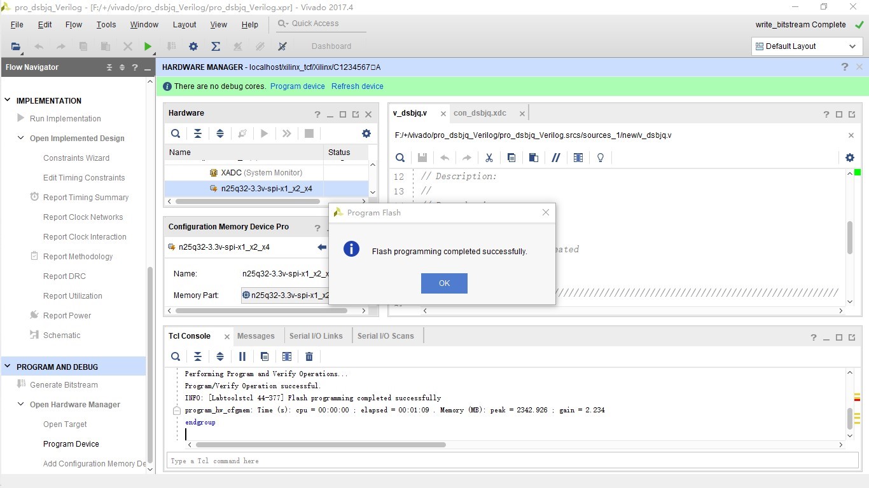Viewport: 869px width, 488px height.
Task: Click Generate Bitstream in Flow Navigator
Action: [64, 385]
